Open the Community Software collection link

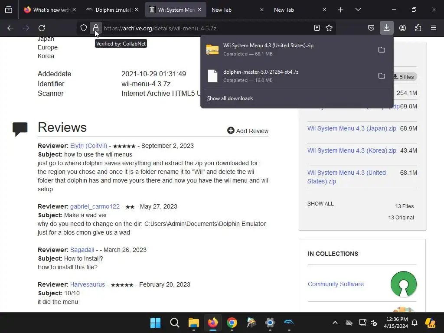pyautogui.click(x=336, y=284)
